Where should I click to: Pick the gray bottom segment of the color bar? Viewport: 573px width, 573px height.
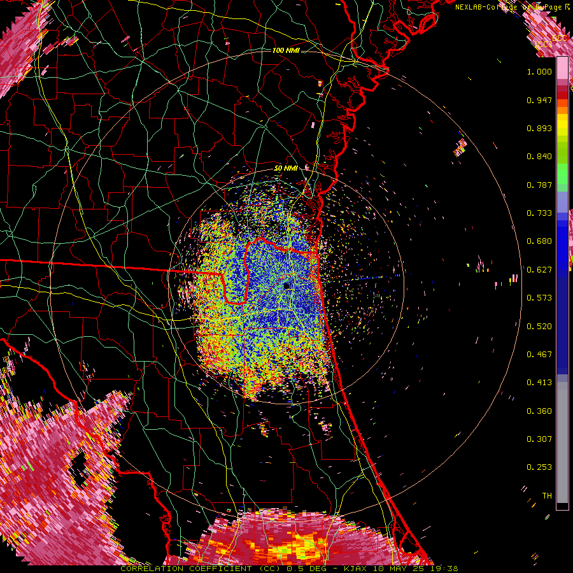point(562,442)
